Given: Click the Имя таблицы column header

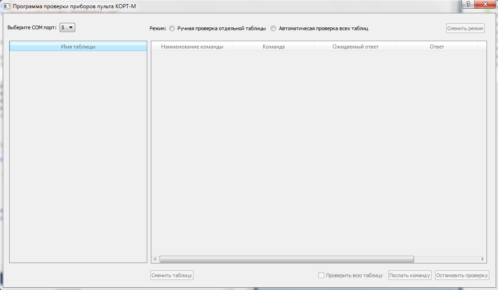Looking at the screenshot, I should tap(78, 46).
